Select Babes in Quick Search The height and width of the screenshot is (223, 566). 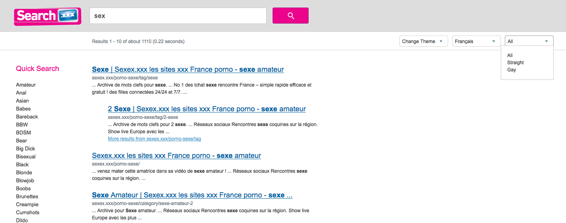coord(23,109)
